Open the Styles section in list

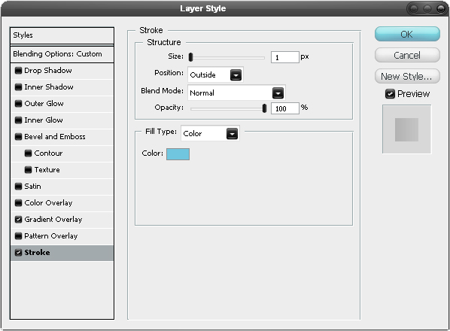coord(62,35)
